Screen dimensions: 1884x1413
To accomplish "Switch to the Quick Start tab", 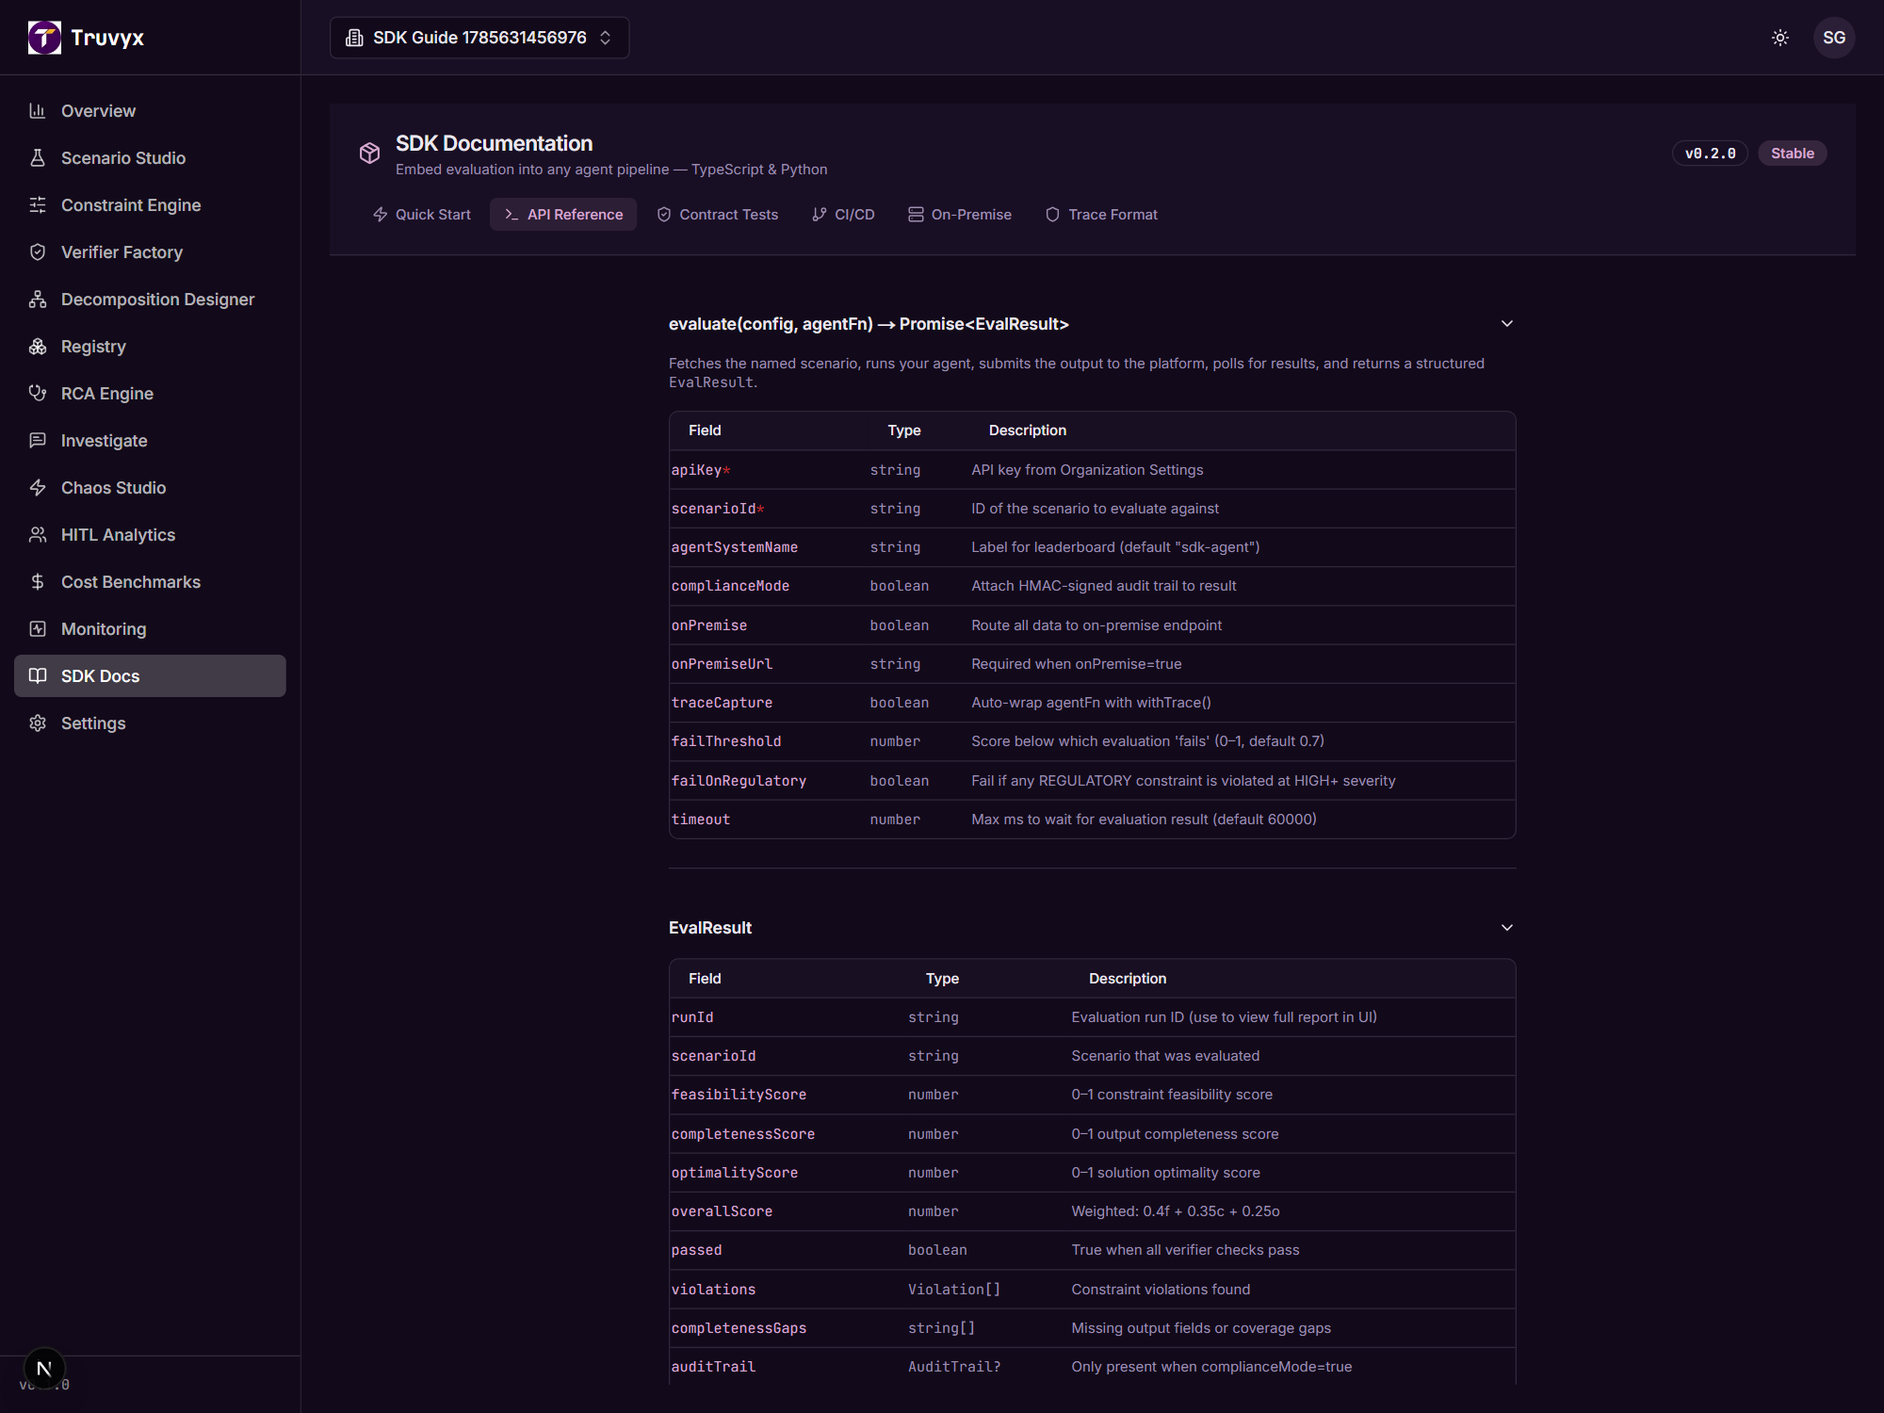I will point(421,215).
